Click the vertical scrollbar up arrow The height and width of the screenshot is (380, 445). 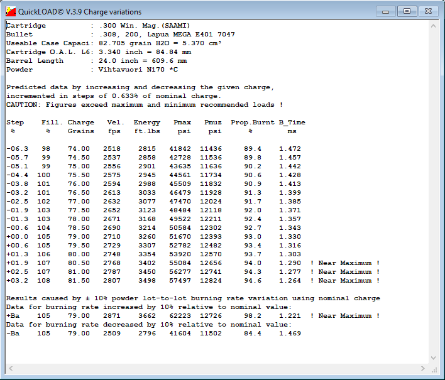(x=433, y=26)
